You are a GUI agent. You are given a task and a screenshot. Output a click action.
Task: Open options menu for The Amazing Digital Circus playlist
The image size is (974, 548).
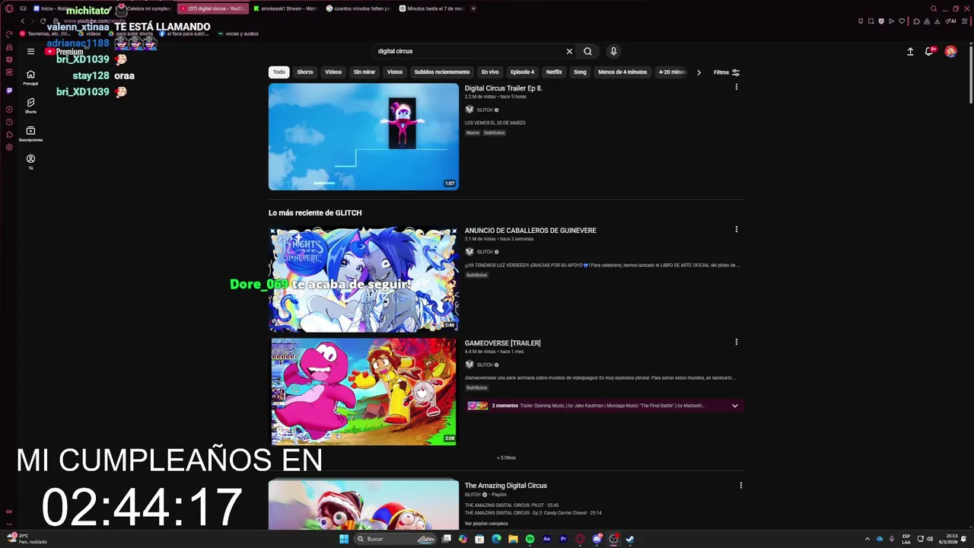tap(741, 485)
